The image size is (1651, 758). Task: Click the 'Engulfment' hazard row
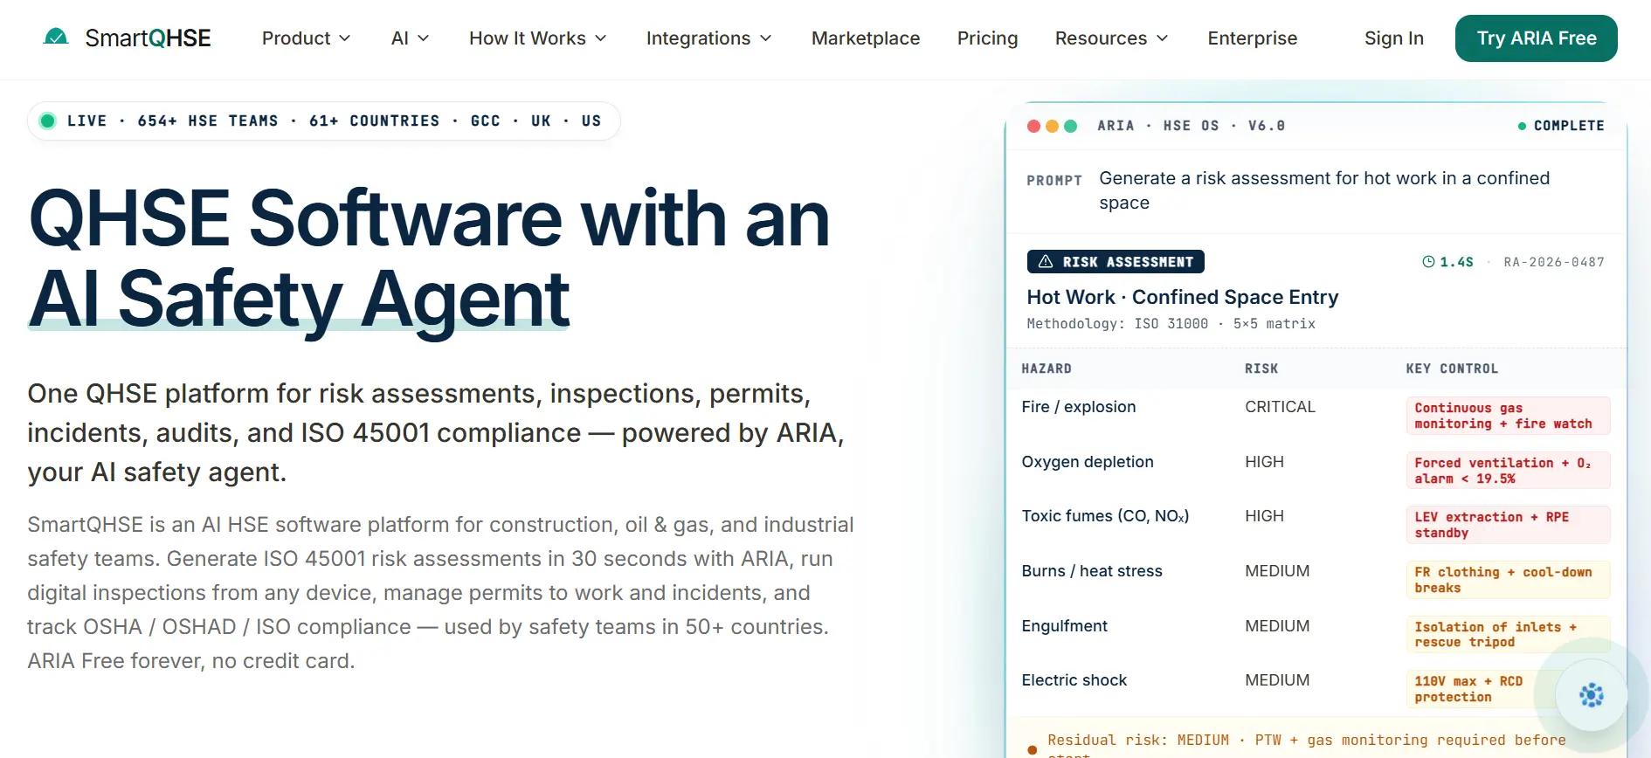click(x=1315, y=635)
